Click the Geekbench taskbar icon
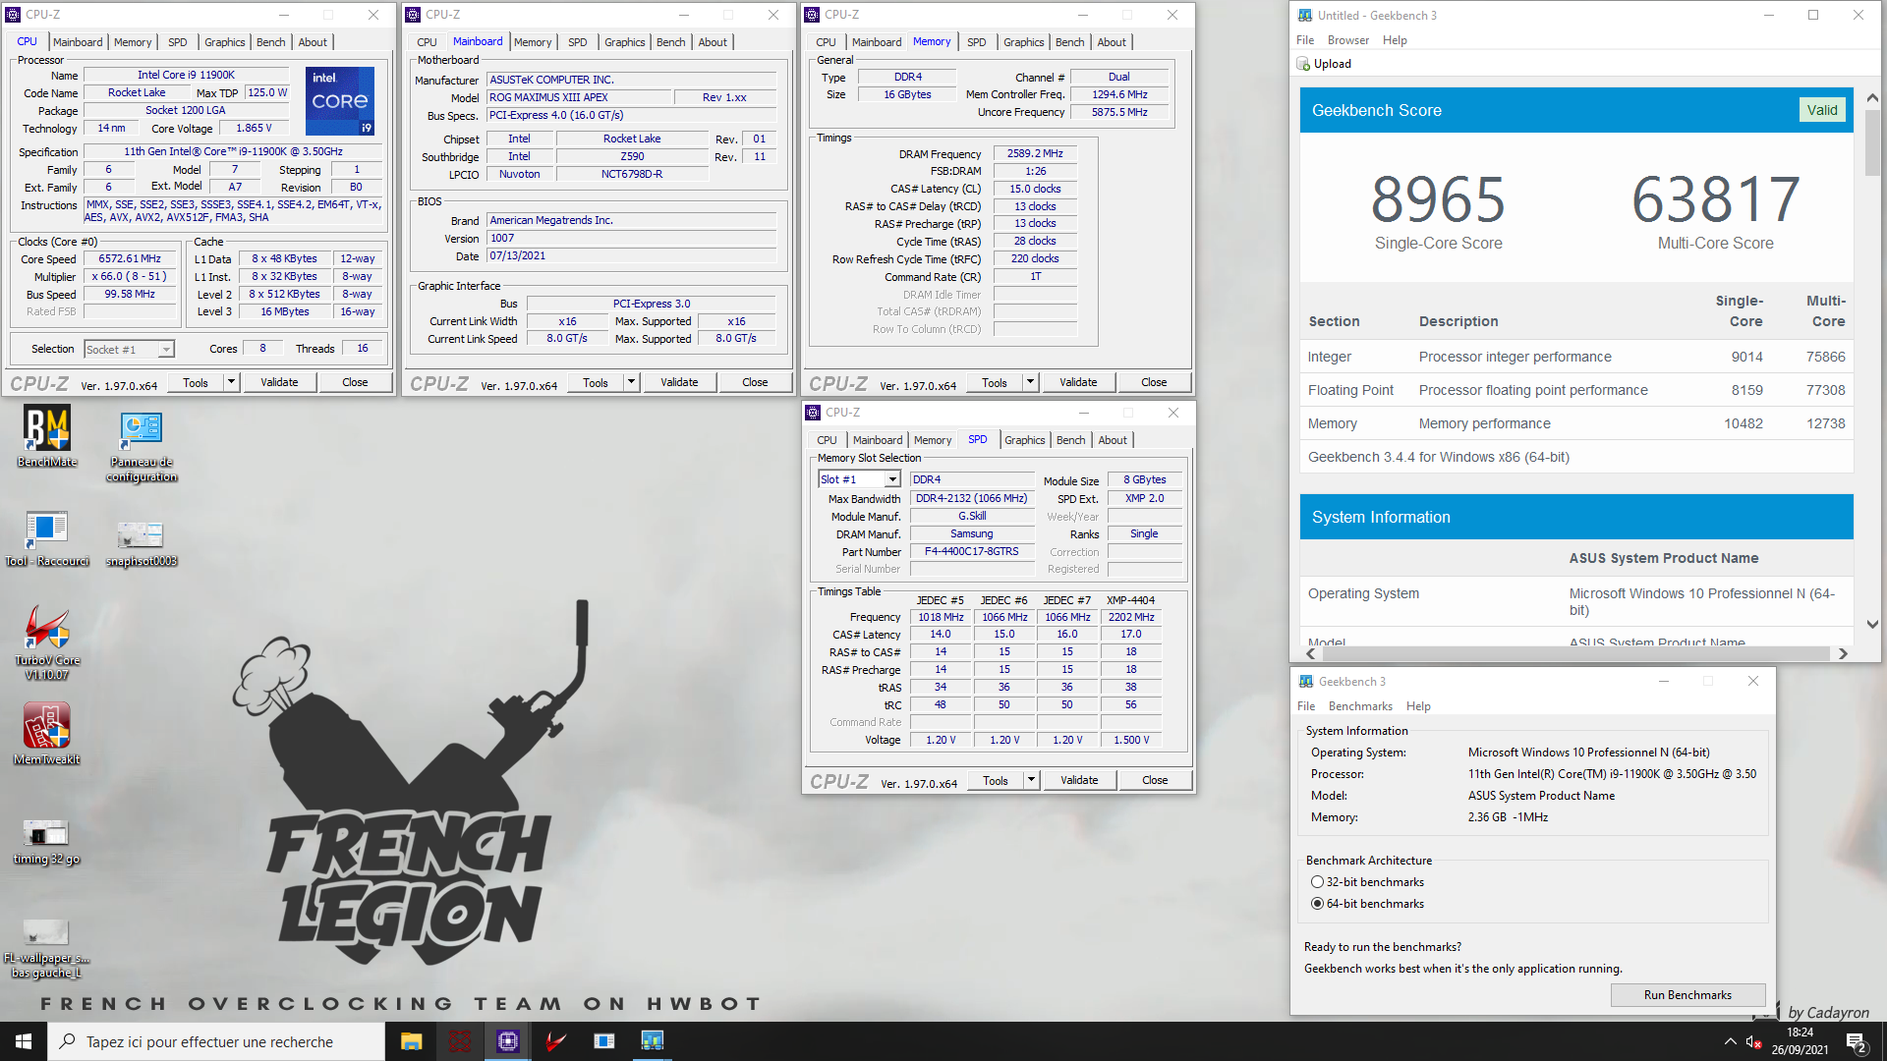Screen dimensions: 1887x1061 pyautogui.click(x=653, y=1041)
